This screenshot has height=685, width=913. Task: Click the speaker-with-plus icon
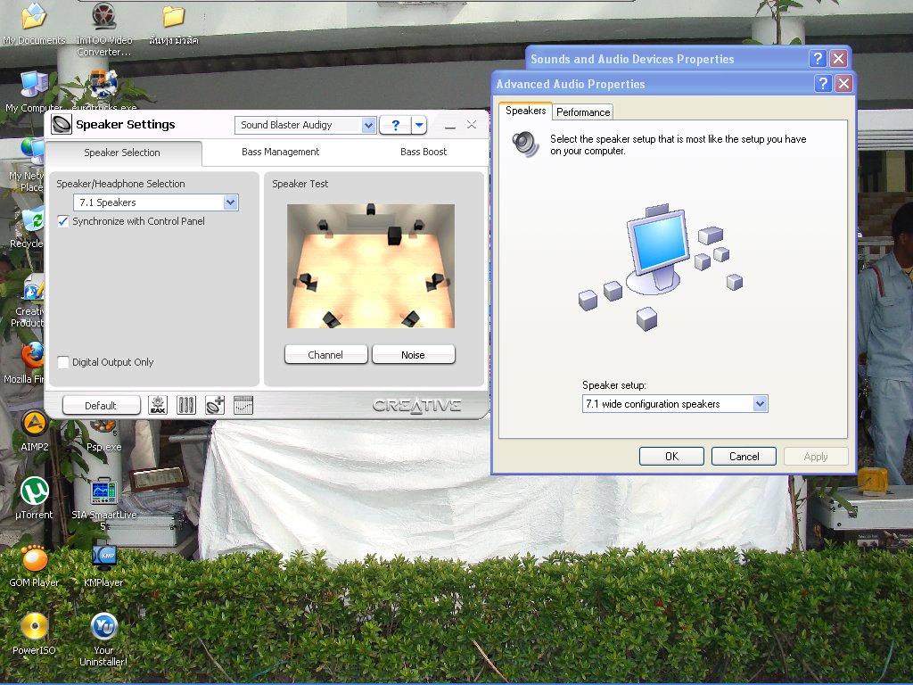pos(215,405)
